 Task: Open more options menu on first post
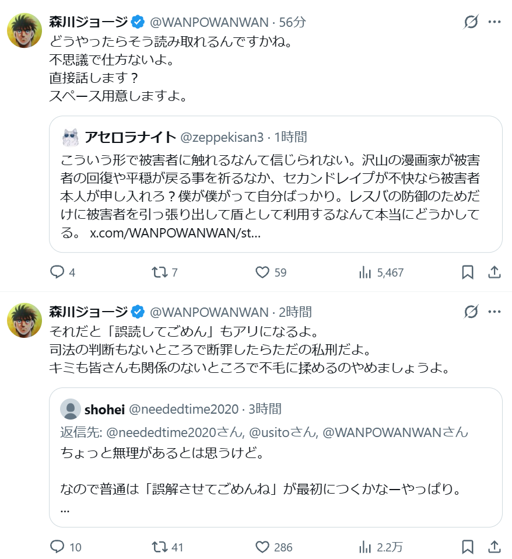(494, 23)
